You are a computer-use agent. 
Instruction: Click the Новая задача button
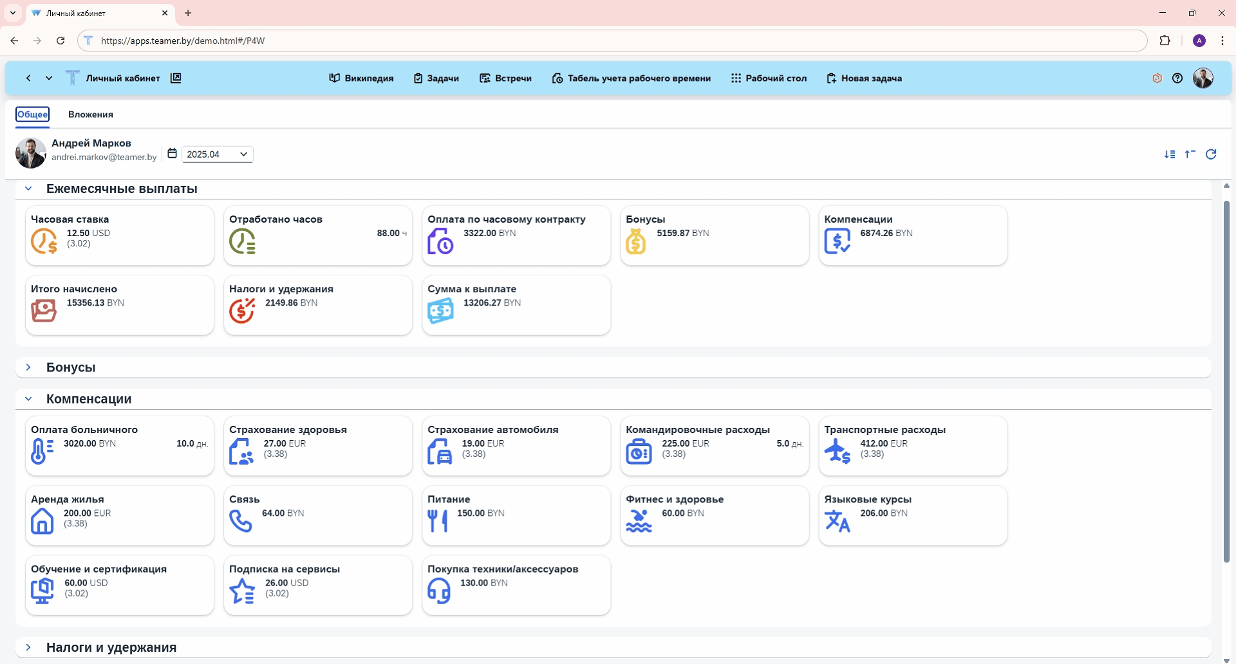coord(864,78)
